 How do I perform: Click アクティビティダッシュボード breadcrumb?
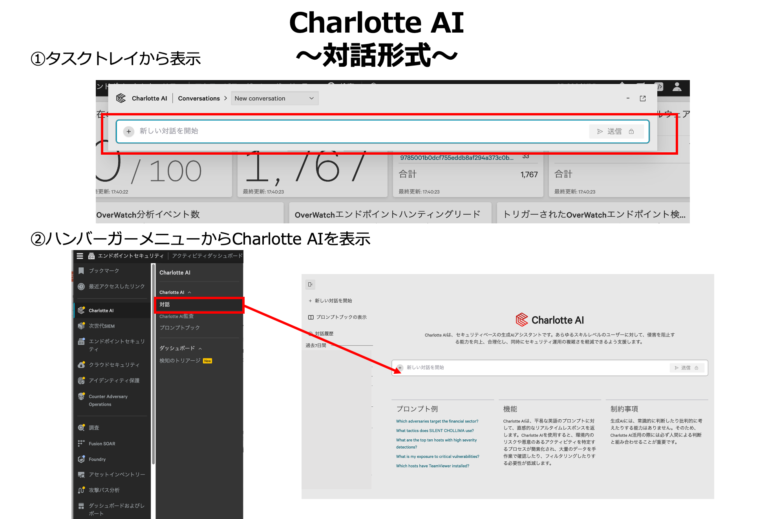[x=207, y=256]
